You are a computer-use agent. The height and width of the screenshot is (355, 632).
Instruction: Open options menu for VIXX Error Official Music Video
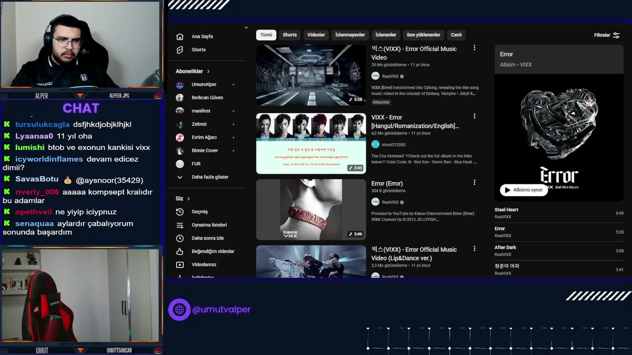474,48
